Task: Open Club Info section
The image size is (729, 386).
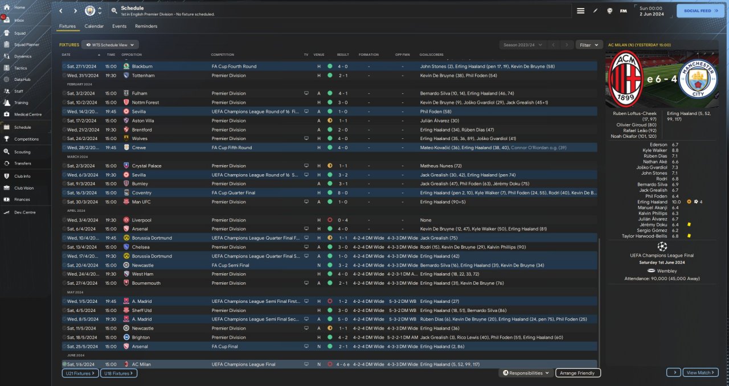Action: pyautogui.click(x=22, y=176)
